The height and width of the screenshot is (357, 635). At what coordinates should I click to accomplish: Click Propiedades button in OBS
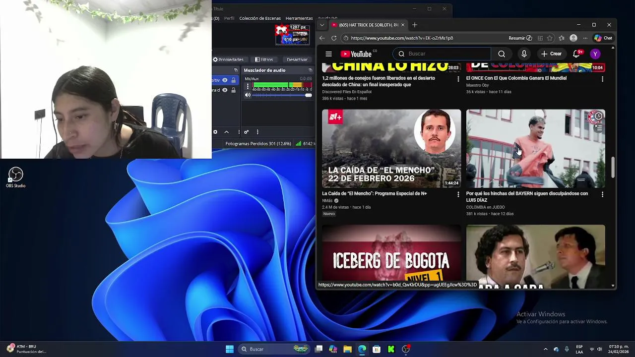228,59
